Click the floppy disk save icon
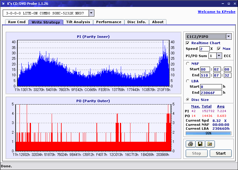The height and width of the screenshot is (170, 238). pyautogui.click(x=200, y=144)
